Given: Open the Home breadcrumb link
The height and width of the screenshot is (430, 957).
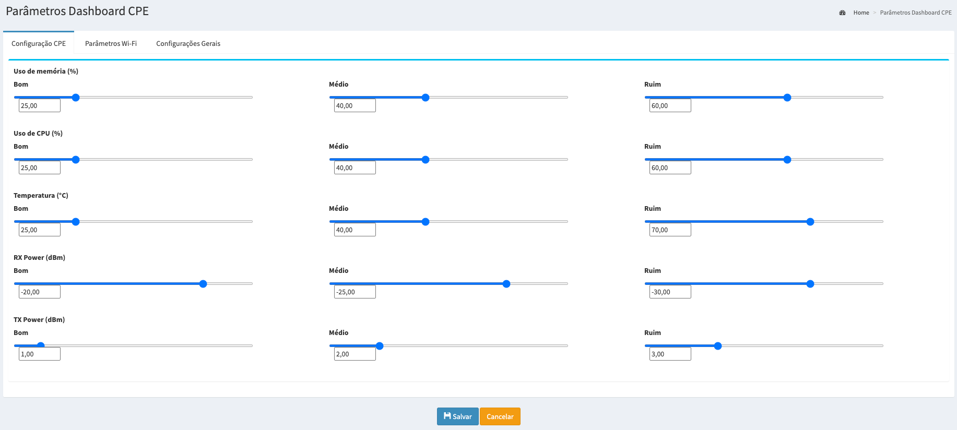Looking at the screenshot, I should coord(861,13).
